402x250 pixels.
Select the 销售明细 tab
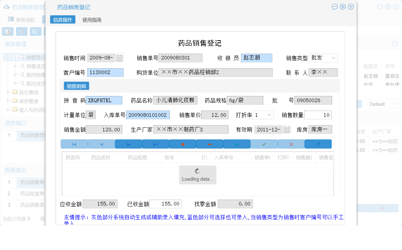click(x=76, y=86)
